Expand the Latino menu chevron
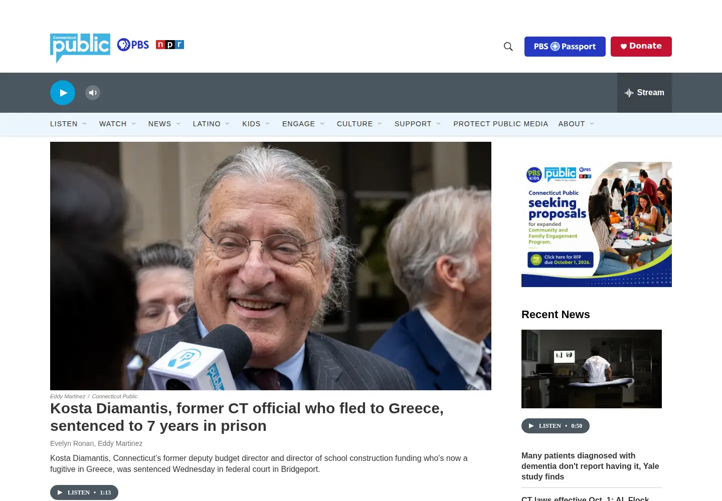 (228, 124)
